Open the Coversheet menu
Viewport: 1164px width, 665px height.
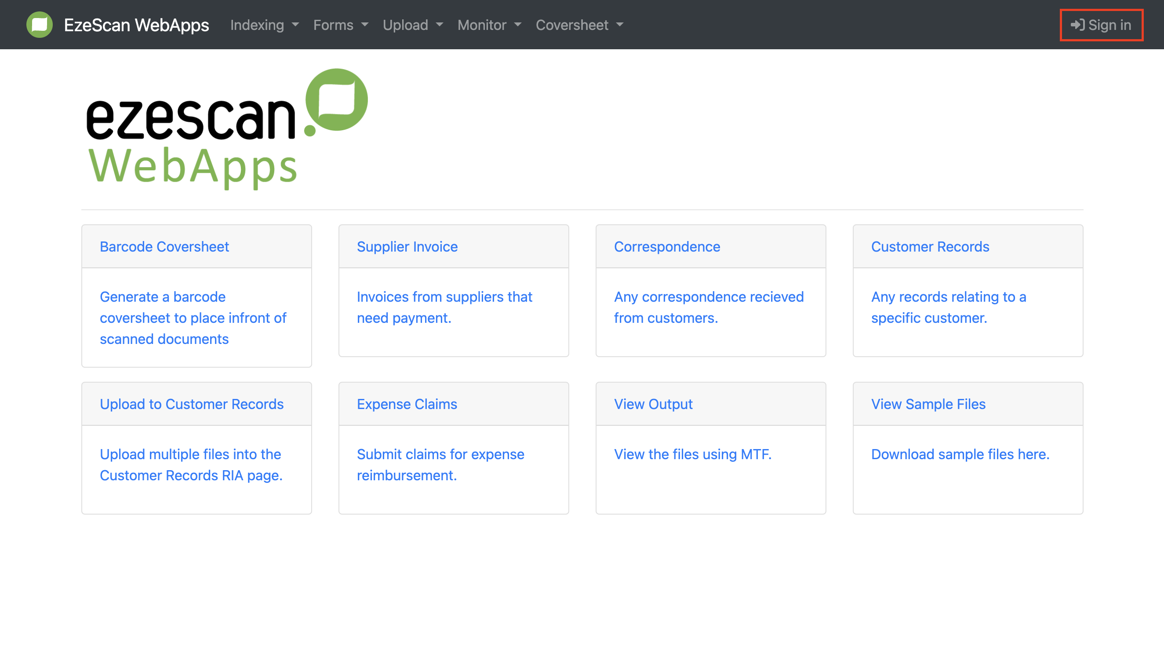(x=579, y=25)
